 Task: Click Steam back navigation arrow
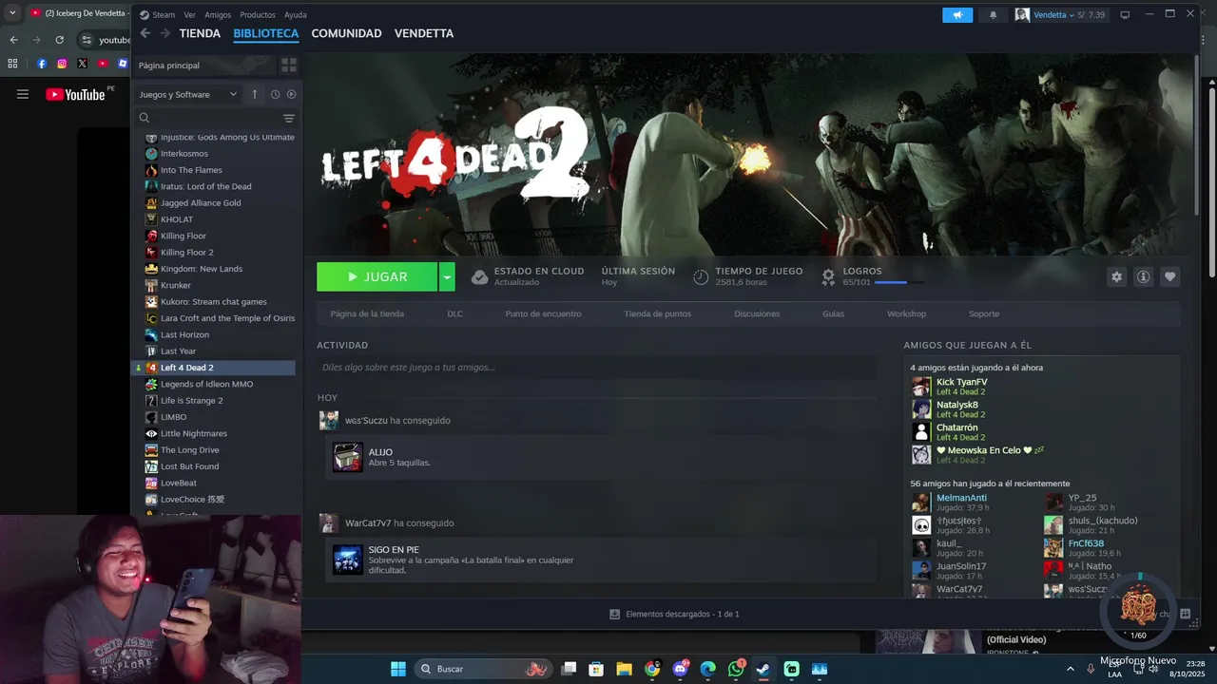point(145,33)
